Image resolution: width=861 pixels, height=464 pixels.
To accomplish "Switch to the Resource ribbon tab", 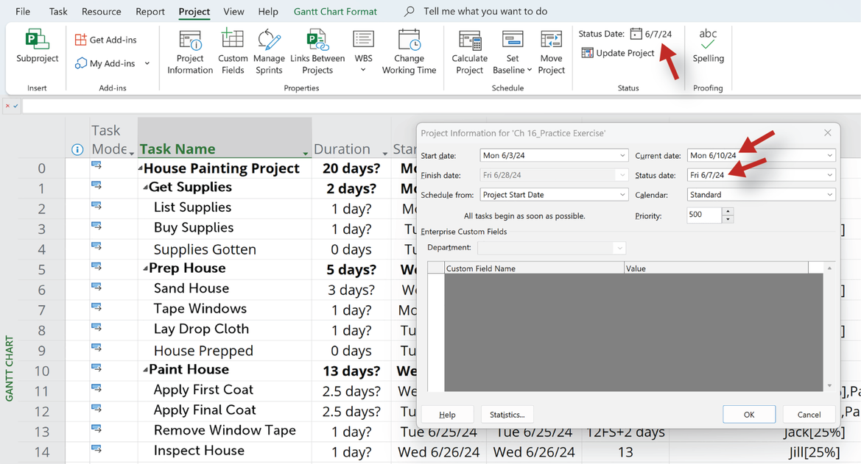I will 102,12.
